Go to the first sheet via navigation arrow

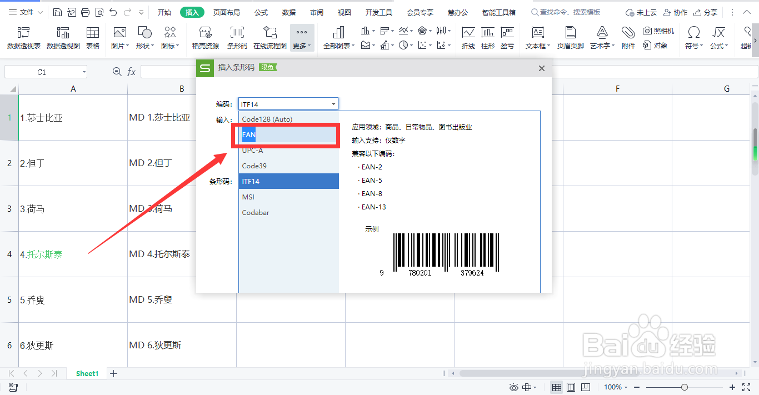(x=12, y=373)
